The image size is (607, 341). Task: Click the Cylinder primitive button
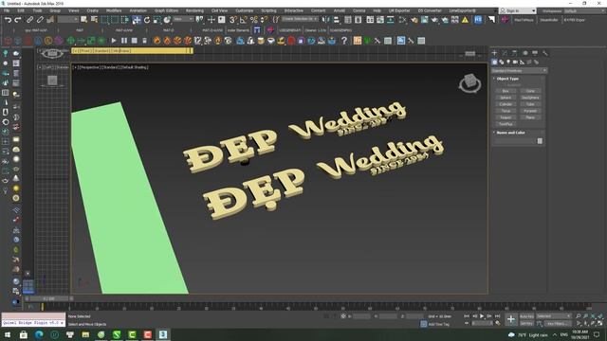click(506, 104)
